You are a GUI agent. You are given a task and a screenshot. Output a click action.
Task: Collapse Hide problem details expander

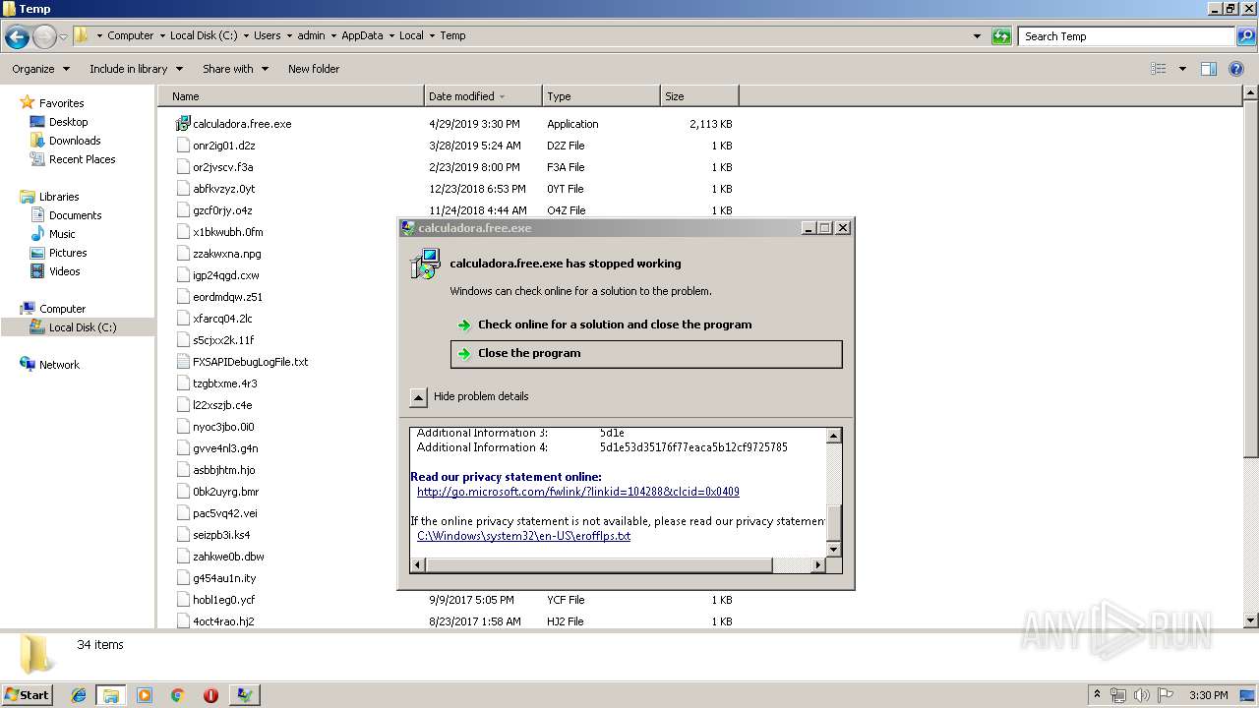pos(418,397)
